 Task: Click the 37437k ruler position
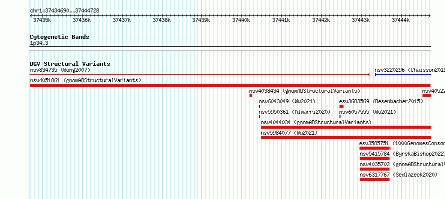122,20
